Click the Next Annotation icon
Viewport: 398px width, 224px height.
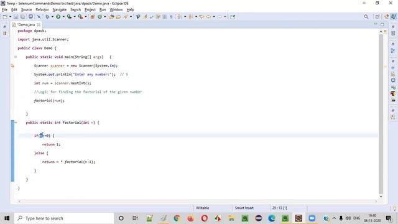coord(180,17)
